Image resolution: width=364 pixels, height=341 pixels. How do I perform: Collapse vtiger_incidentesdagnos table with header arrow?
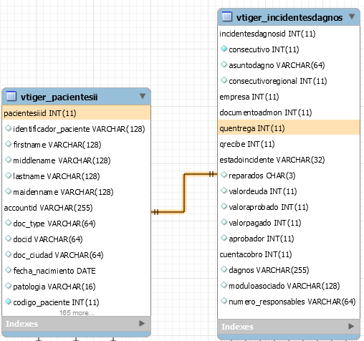click(352, 16)
